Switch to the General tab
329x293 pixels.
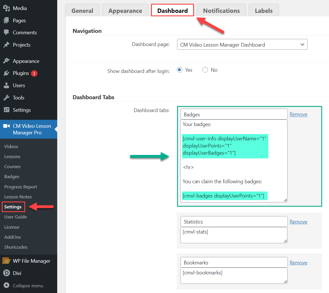[82, 11]
